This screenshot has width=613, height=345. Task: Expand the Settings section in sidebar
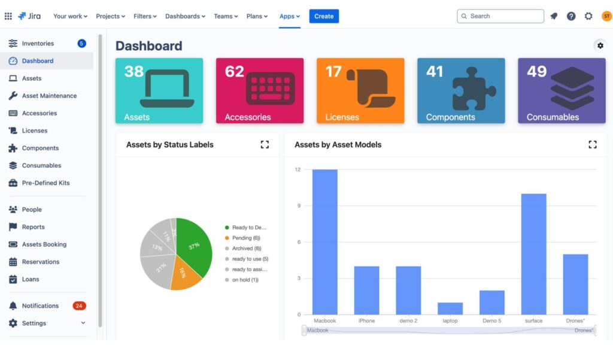[x=83, y=323]
